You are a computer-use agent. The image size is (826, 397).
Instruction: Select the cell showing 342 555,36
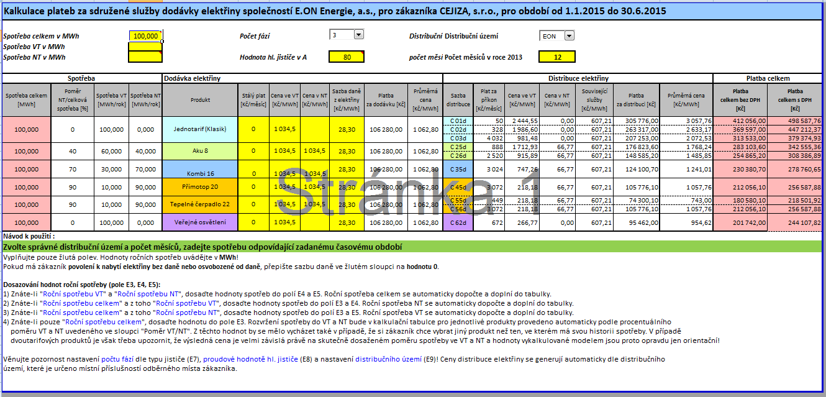tap(795, 147)
